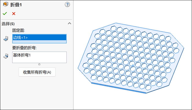Click the 固定面 fixed face icon

pyautogui.click(x=6, y=39)
